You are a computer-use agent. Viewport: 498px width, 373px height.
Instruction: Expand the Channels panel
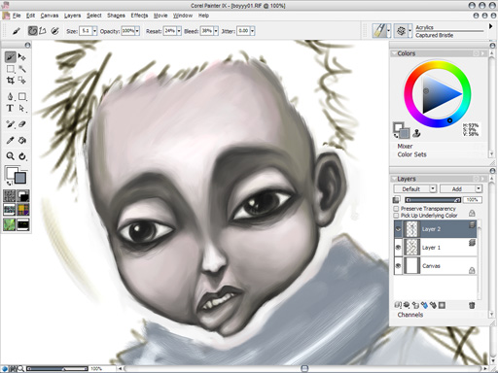point(410,315)
